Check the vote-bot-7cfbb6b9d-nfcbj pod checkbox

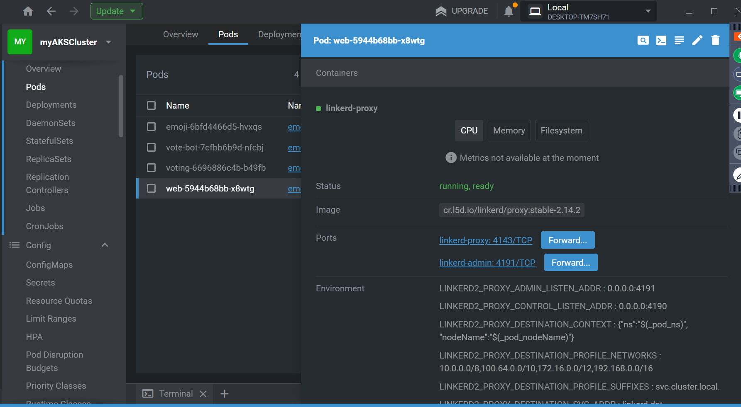(x=152, y=147)
